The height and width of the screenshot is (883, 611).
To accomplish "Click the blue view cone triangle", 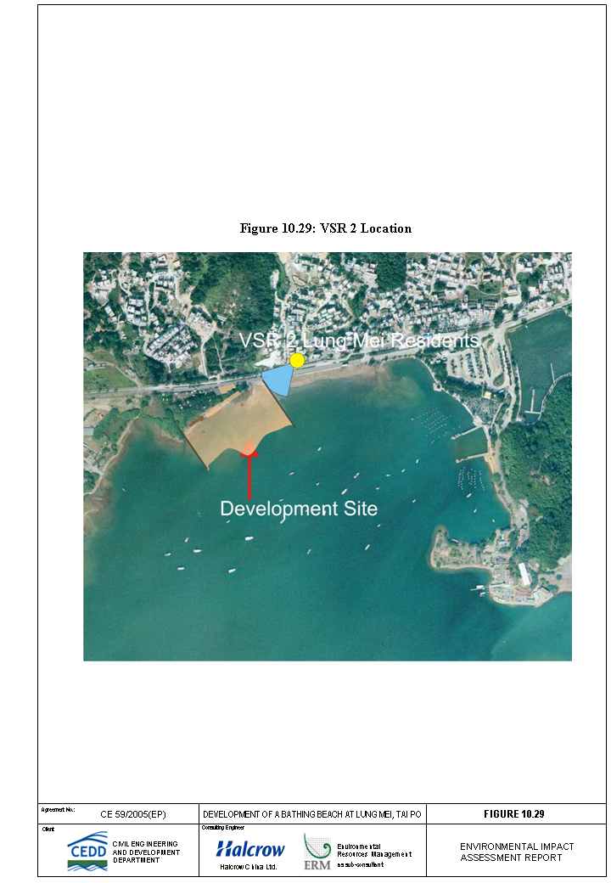I will tap(277, 381).
